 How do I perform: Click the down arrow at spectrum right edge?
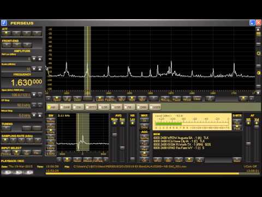[x=258, y=92]
